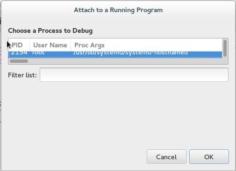Click empty horizontal scrollbar track of process list
Image resolution: width=236 pixels, height=171 pixels.
125,61
